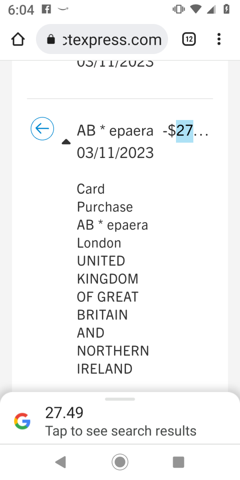Screen dimensions: 240x480
Task: Tap the 03/11/2023 transaction date
Action: point(115,153)
